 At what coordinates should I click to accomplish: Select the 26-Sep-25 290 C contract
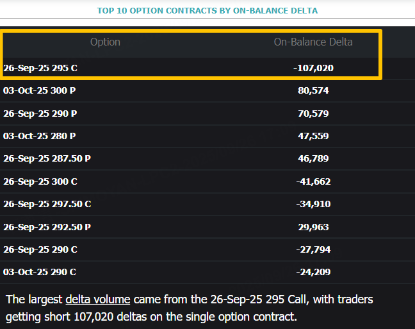point(40,249)
